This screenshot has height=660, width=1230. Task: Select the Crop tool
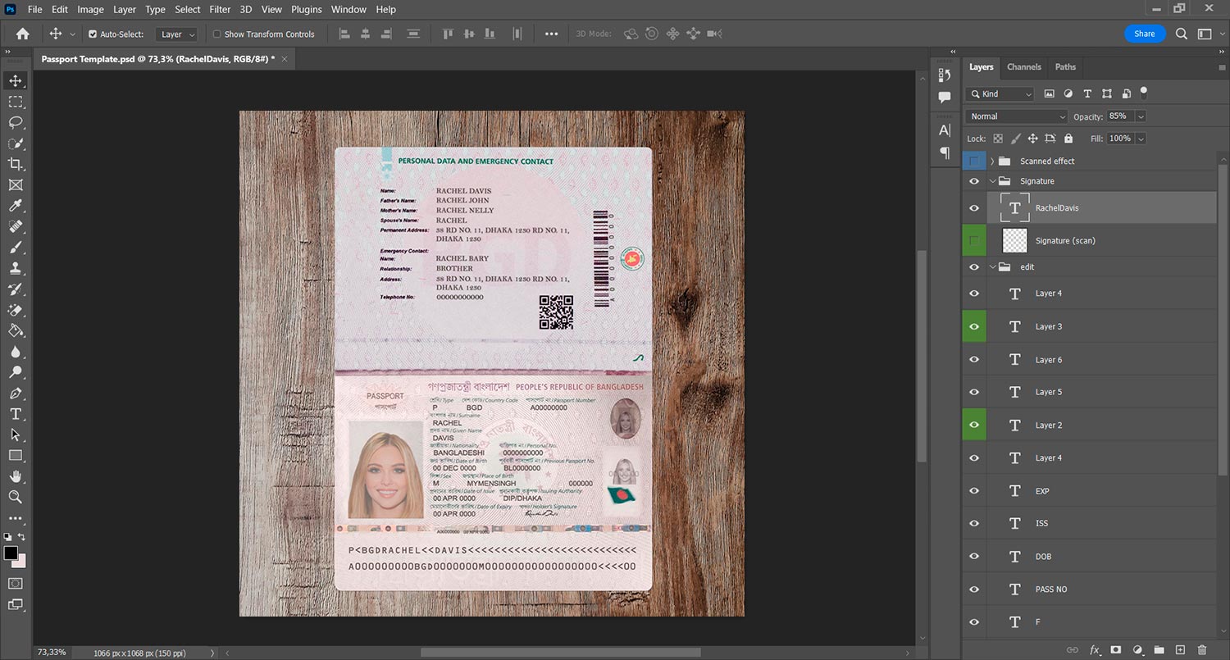point(16,164)
